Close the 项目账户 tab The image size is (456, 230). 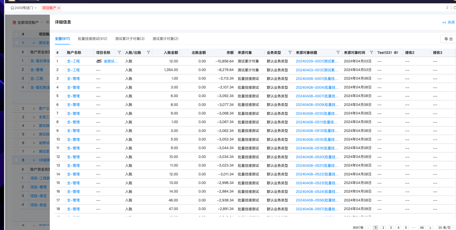tap(59, 8)
